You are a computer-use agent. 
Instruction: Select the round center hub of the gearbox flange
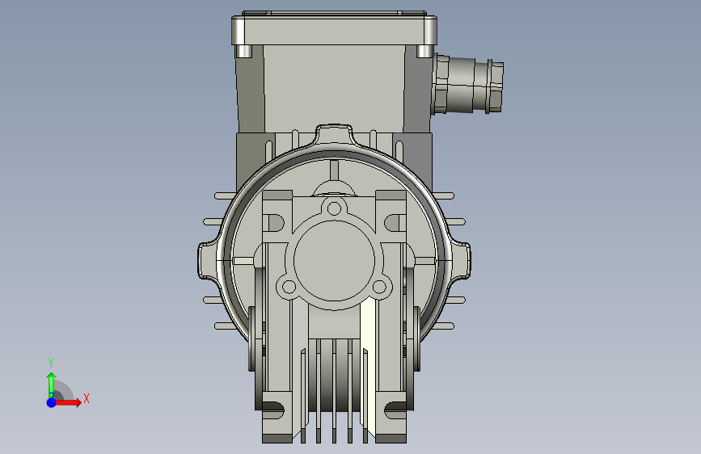(x=334, y=260)
